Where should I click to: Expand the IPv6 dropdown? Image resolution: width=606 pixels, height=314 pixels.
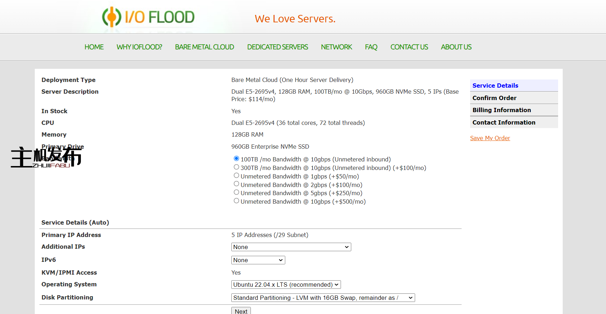pyautogui.click(x=258, y=260)
